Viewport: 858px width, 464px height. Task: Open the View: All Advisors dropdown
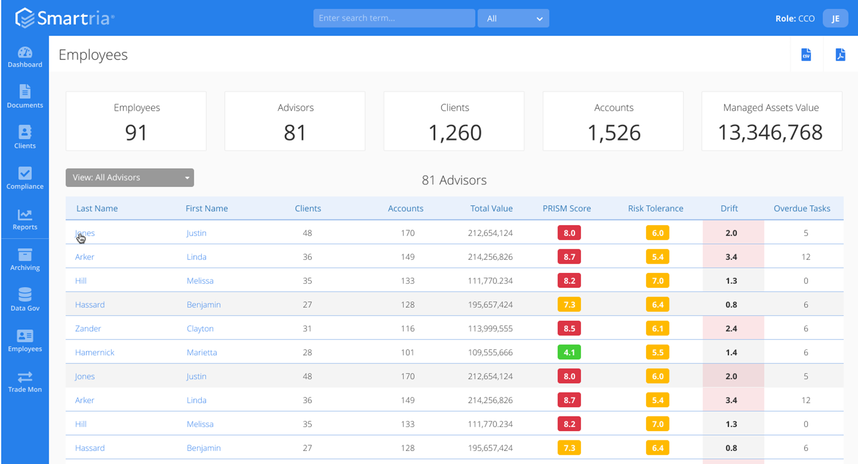129,178
